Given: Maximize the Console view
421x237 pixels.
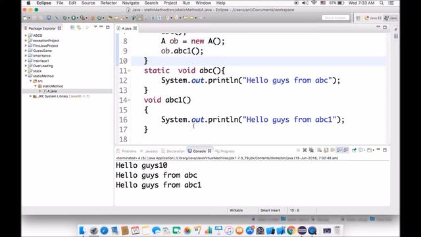Looking at the screenshot, I should [385, 150].
